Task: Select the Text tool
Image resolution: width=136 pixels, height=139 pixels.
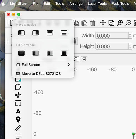Action: pyautogui.click(x=18, y=111)
